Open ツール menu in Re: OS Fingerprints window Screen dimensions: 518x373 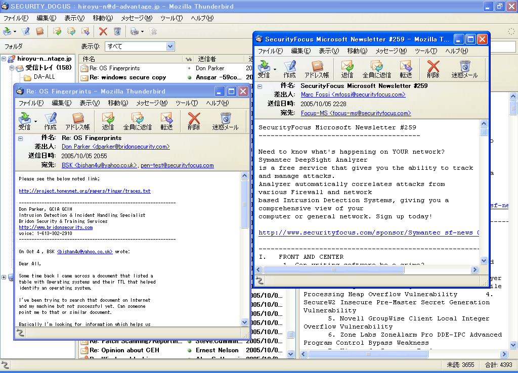[x=187, y=103]
